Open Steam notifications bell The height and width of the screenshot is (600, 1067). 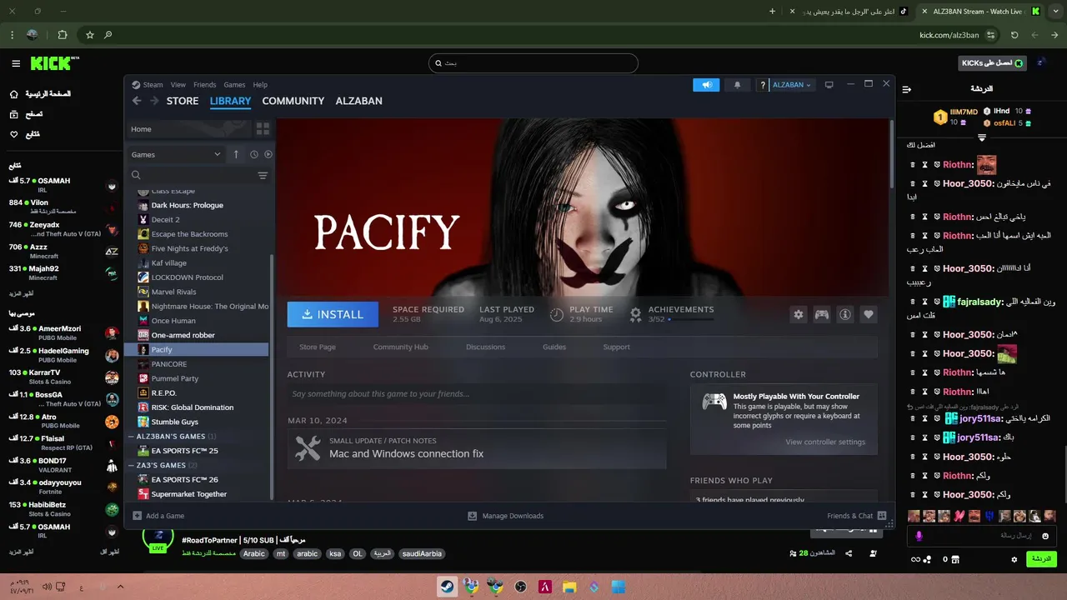pyautogui.click(x=737, y=85)
